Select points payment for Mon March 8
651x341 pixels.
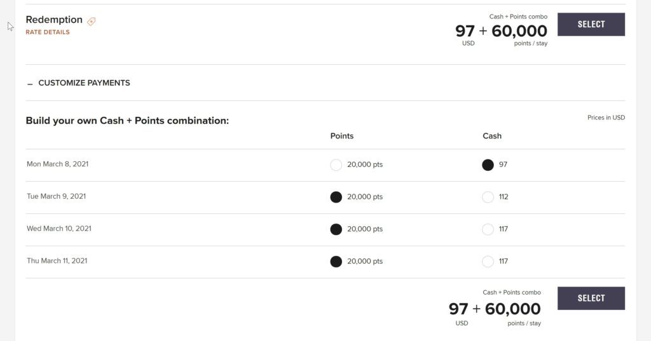point(336,165)
